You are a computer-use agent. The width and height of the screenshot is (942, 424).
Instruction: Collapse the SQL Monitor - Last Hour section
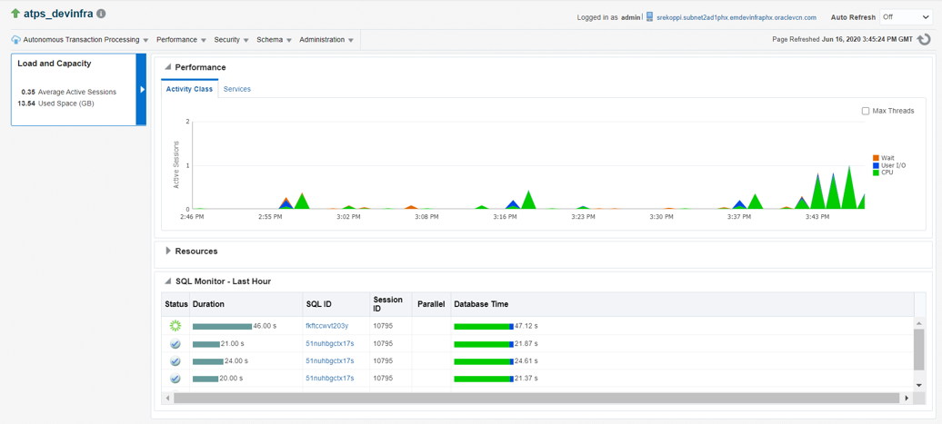168,281
